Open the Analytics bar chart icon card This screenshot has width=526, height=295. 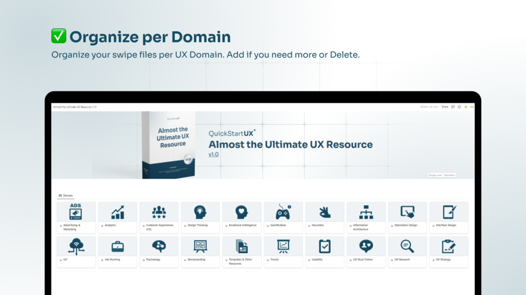117,213
